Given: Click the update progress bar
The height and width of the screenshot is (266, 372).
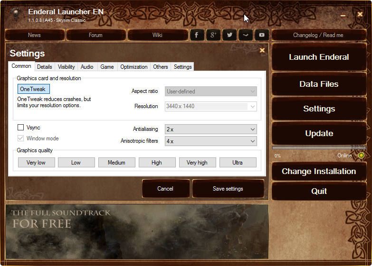Looking at the screenshot, I should pyautogui.click(x=319, y=148).
